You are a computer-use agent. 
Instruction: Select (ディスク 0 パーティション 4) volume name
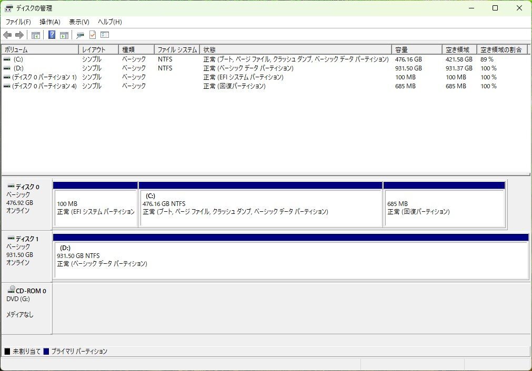pos(44,86)
